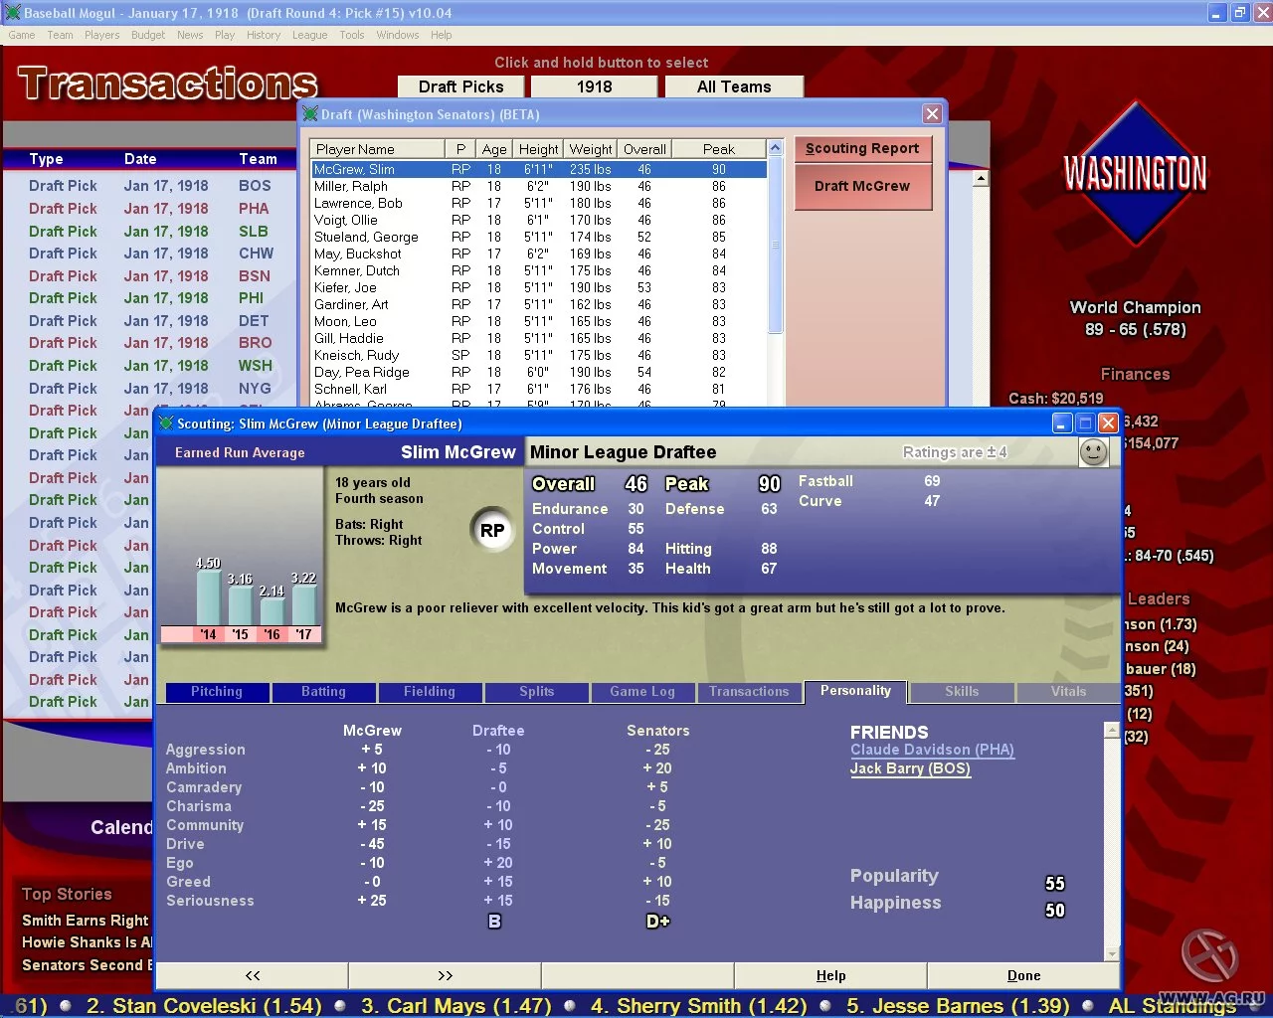The width and height of the screenshot is (1273, 1018).
Task: Click the '16 ERA bar showing 2.14
Action: (x=272, y=610)
